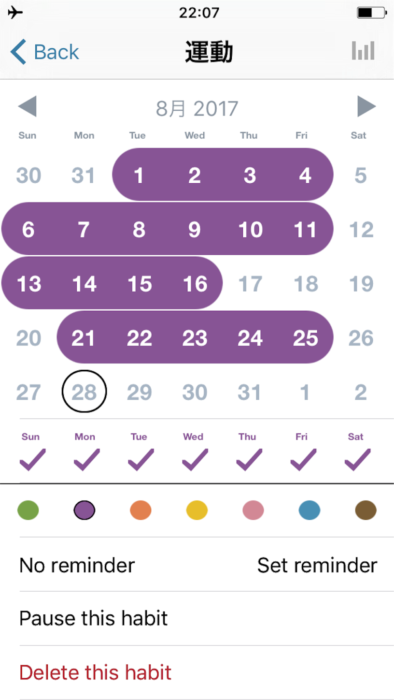Open the statistics bar chart icon
This screenshot has height=700, width=394.
[363, 51]
